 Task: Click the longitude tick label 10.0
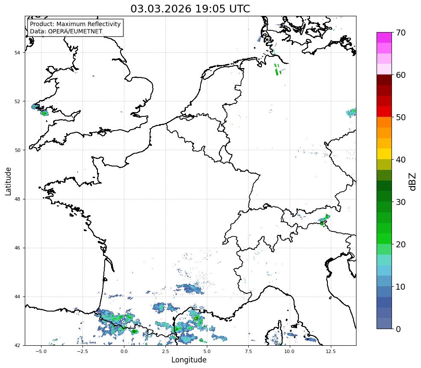coord(289,351)
